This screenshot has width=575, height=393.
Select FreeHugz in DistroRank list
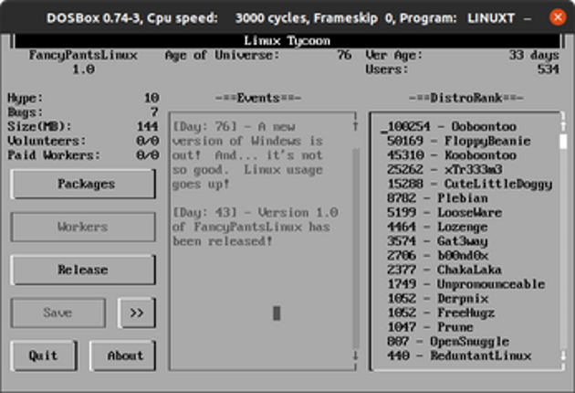(x=441, y=313)
